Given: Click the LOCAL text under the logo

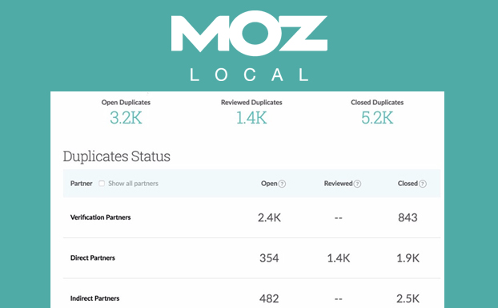Looking at the screenshot, I should 249,75.
